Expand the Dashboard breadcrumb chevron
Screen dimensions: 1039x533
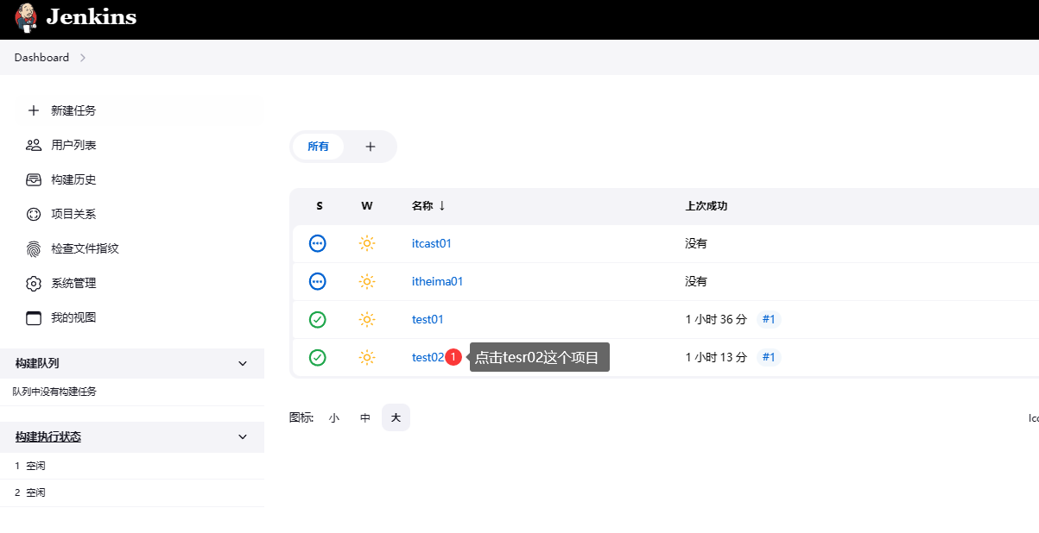83,58
